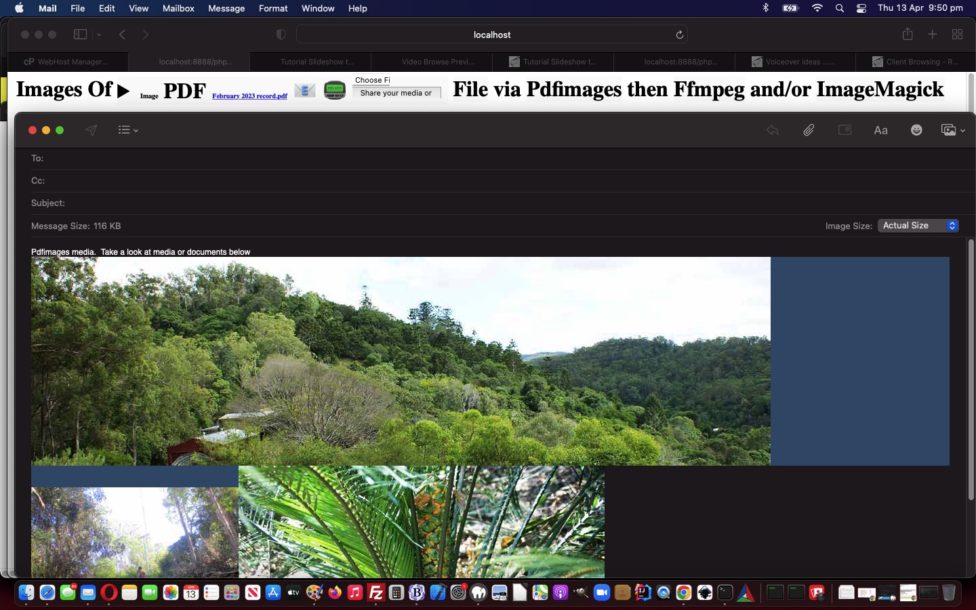Open the header fields list dropdown

tap(127, 130)
